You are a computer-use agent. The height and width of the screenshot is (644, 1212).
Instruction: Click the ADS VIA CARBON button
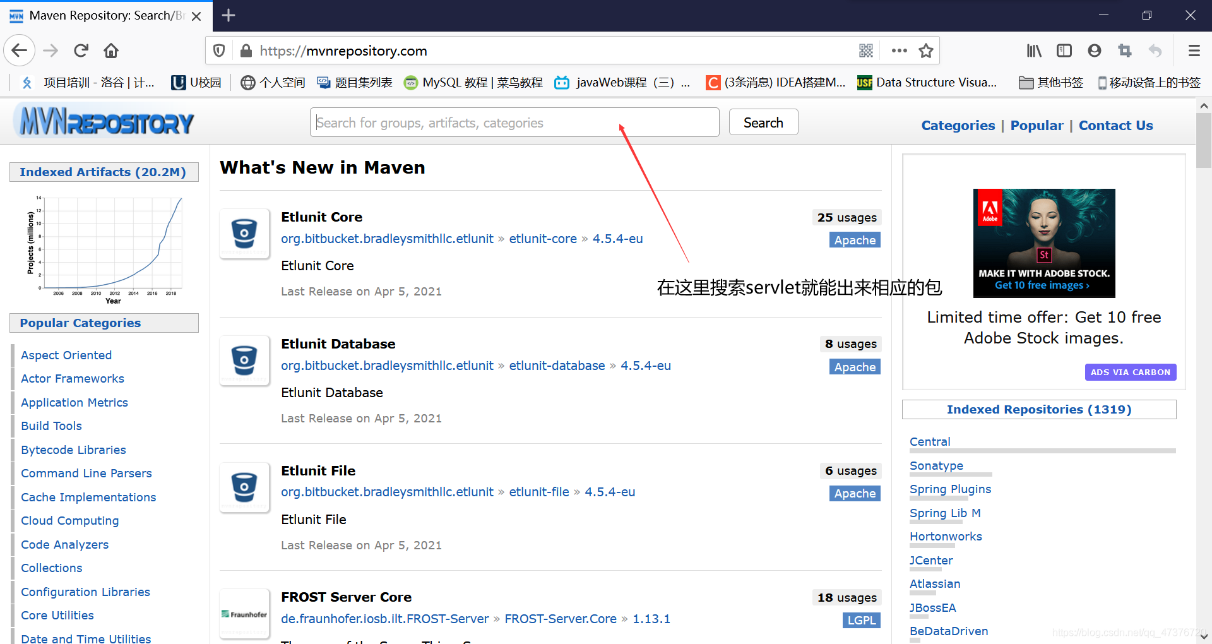[1131, 372]
